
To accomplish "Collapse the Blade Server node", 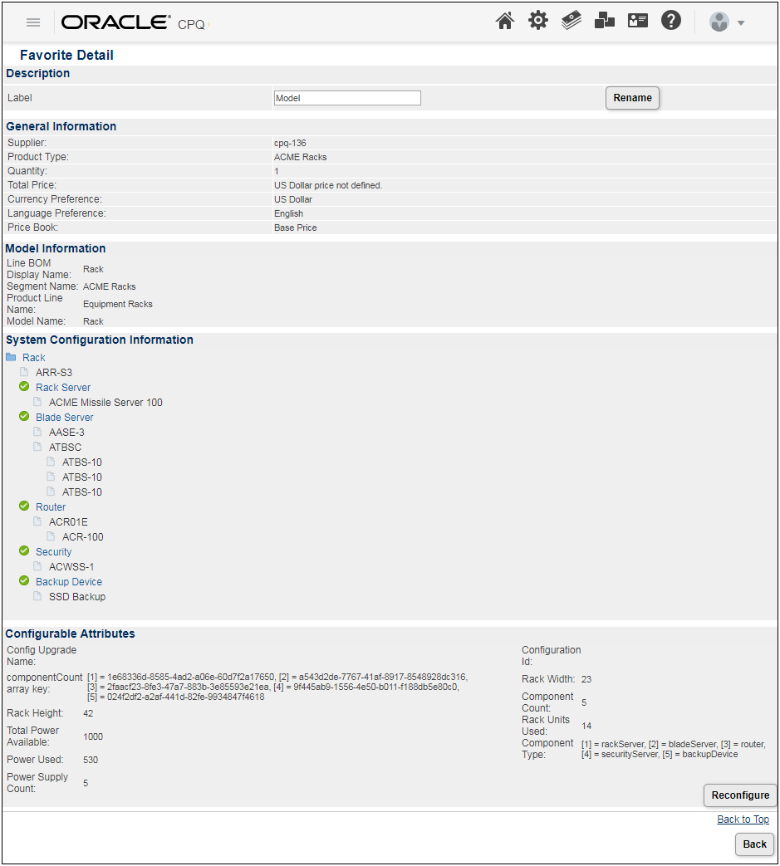I will pyautogui.click(x=23, y=416).
